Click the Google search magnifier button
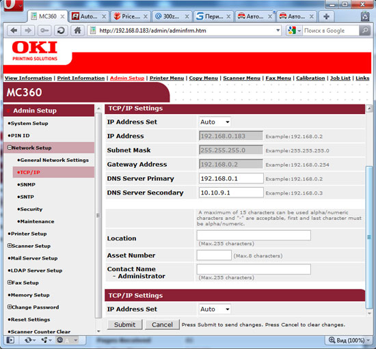376x349 pixels. (365, 31)
